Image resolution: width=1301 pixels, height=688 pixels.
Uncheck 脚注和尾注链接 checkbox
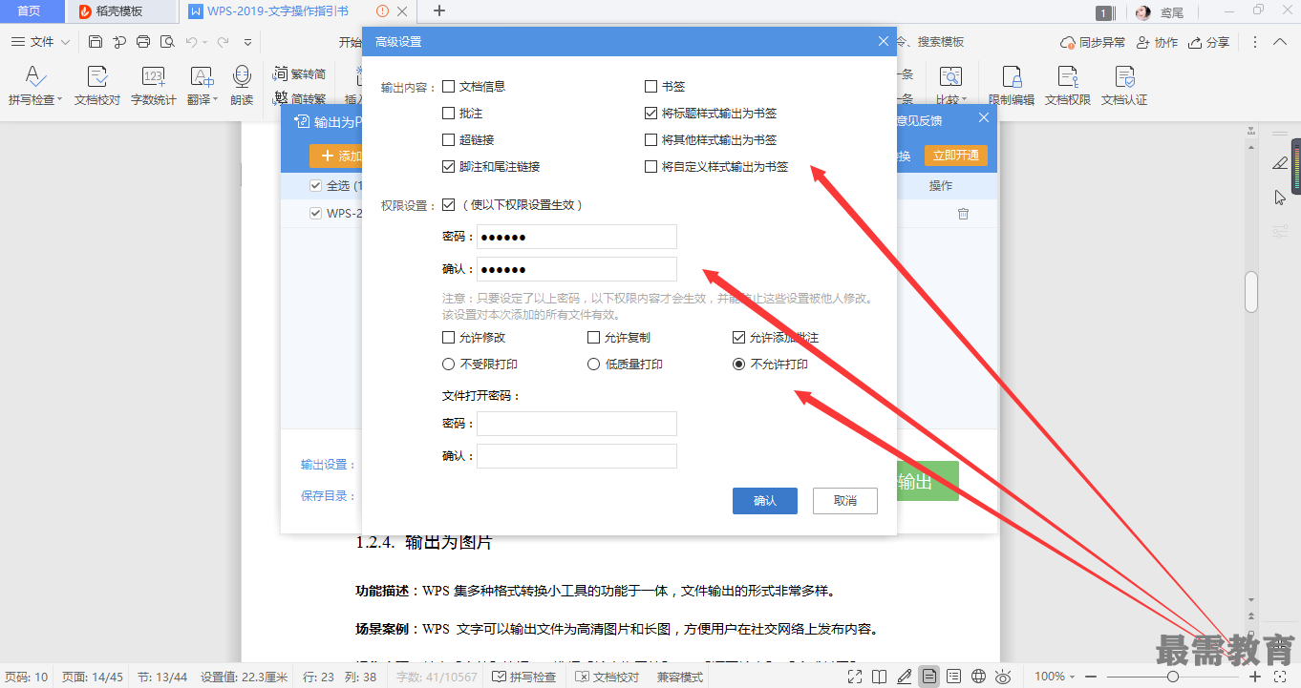(x=448, y=166)
